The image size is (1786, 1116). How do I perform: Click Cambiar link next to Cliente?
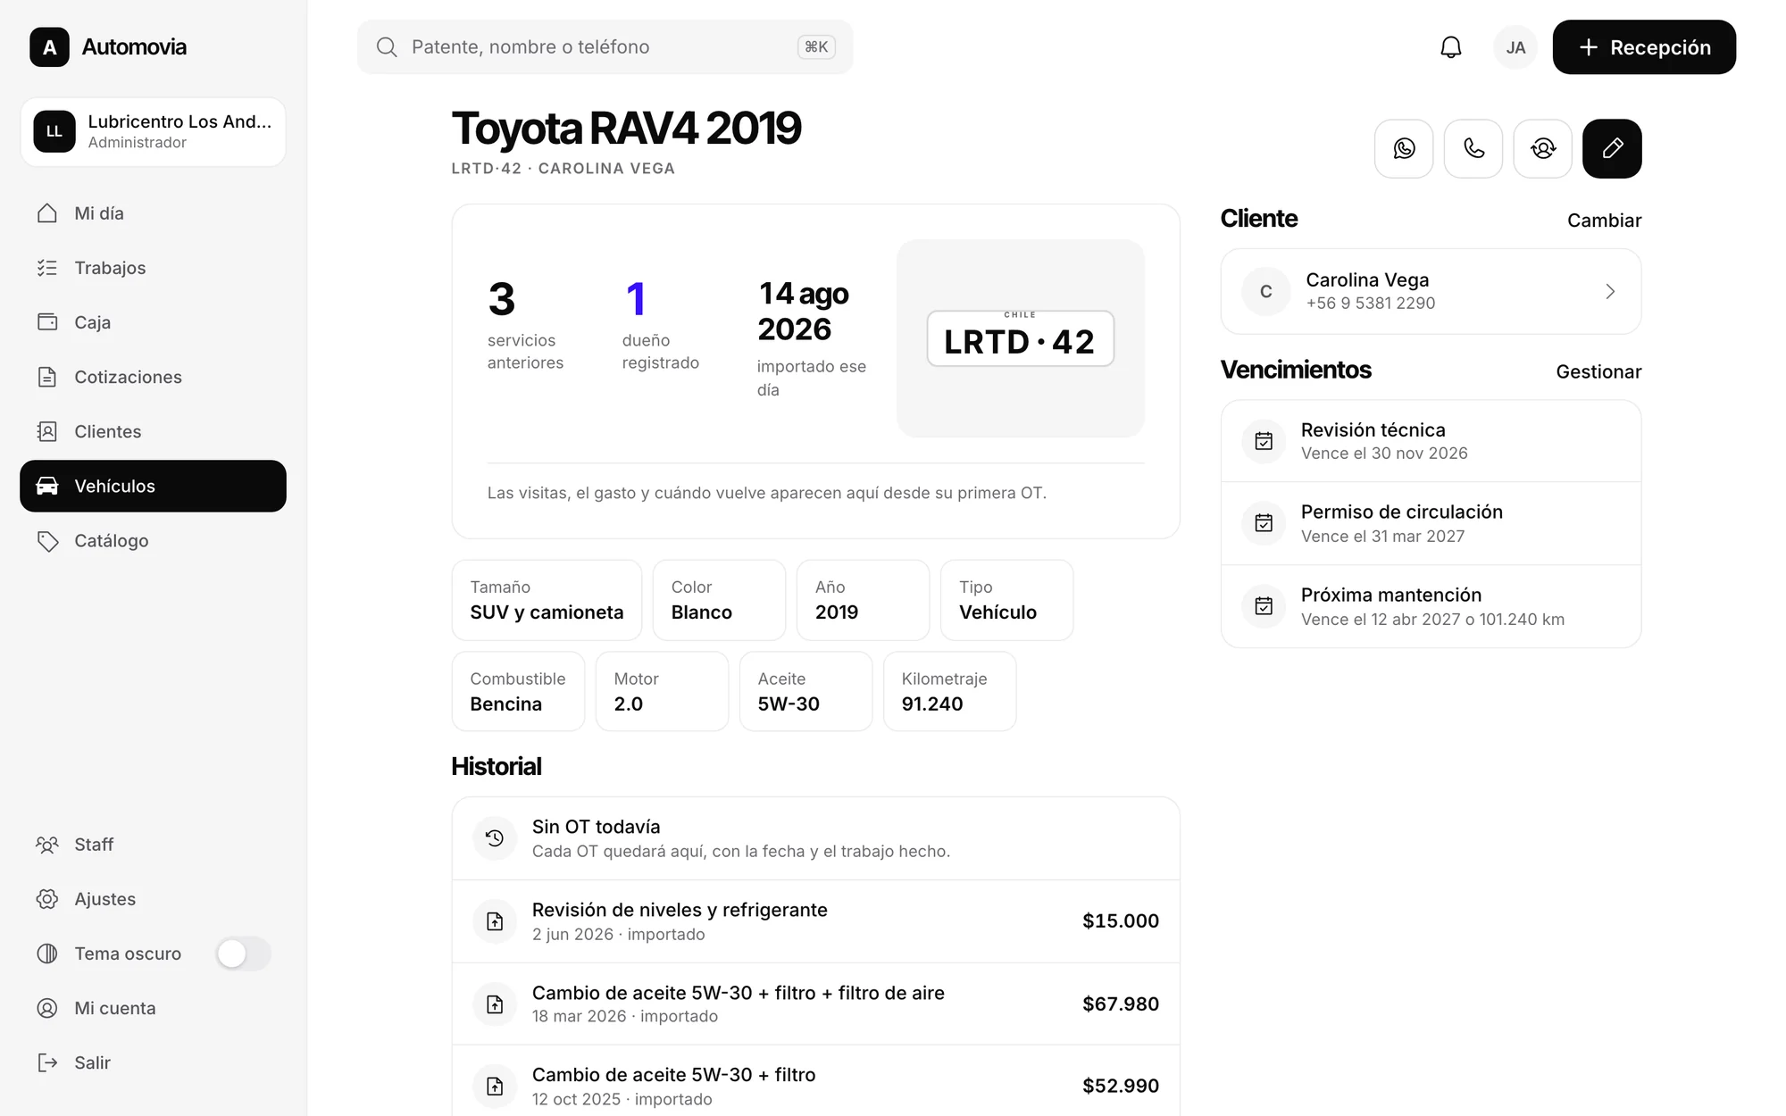[x=1604, y=221]
